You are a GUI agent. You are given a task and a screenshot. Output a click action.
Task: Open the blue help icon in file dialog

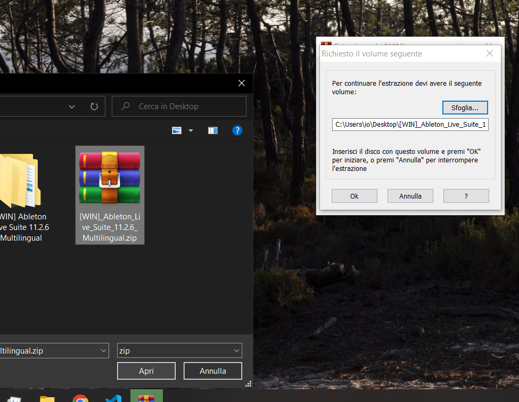(x=237, y=130)
